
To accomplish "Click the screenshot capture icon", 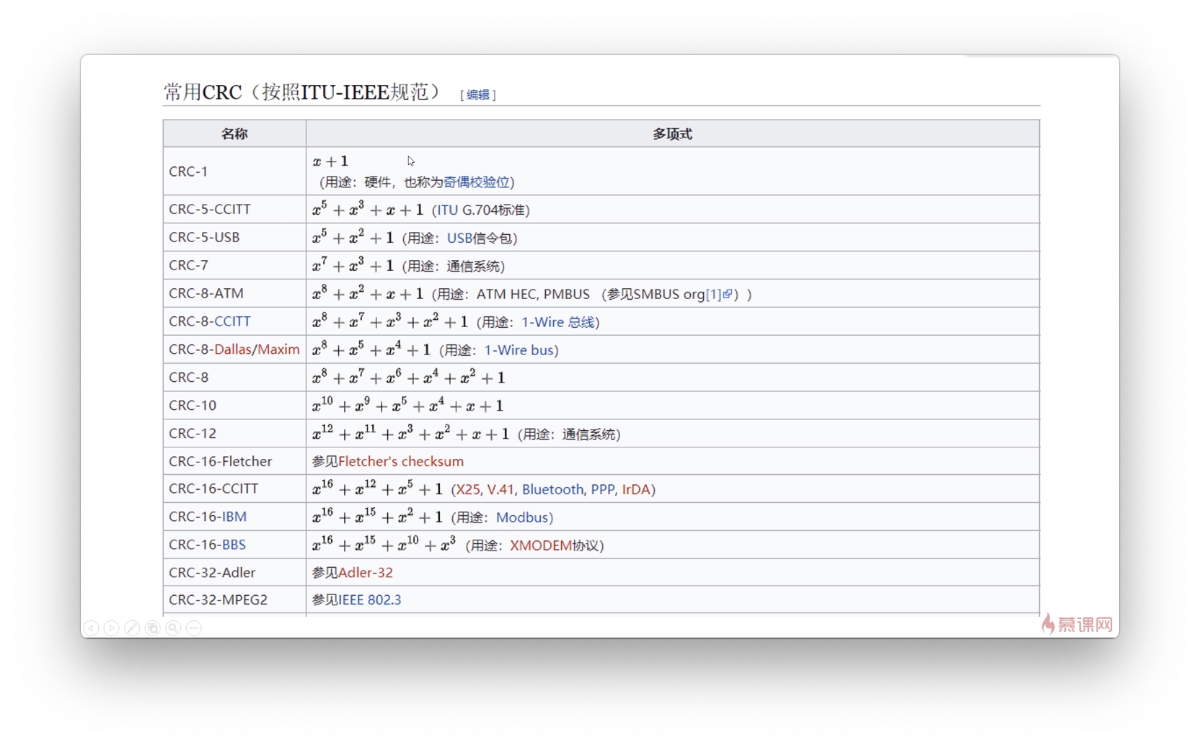I will click(152, 628).
